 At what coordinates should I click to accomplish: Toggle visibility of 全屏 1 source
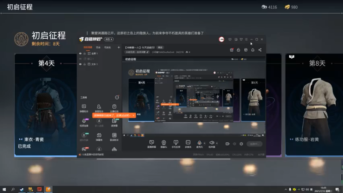click(x=80, y=53)
